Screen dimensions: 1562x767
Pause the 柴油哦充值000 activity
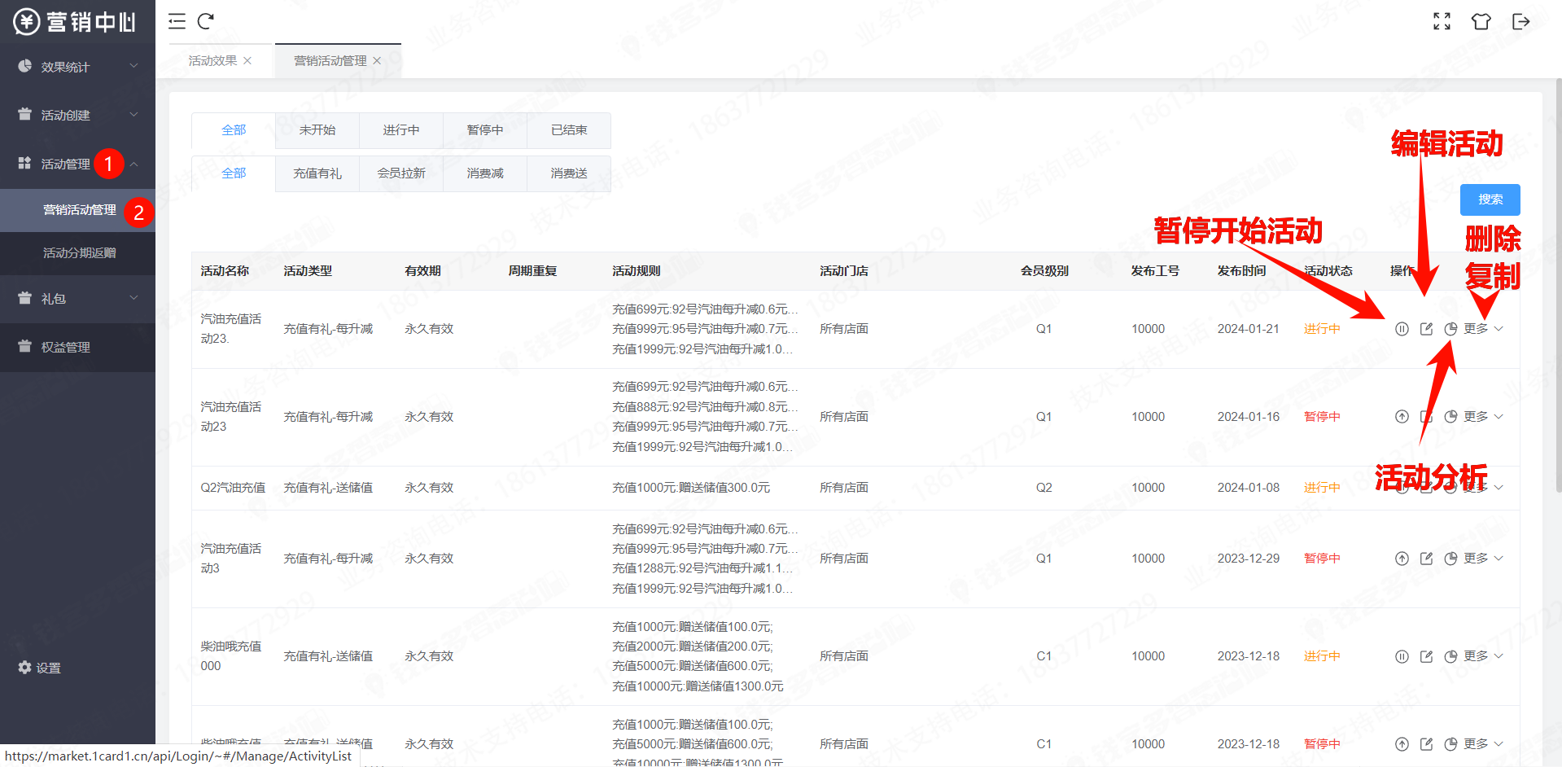[x=1402, y=656]
